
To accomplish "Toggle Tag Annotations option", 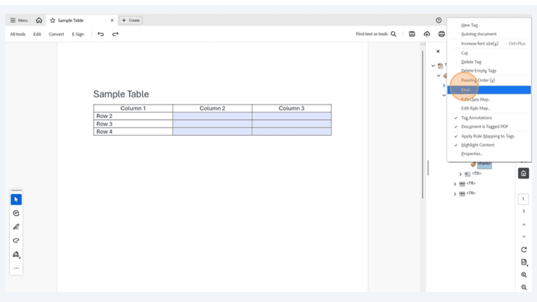I will (x=477, y=117).
